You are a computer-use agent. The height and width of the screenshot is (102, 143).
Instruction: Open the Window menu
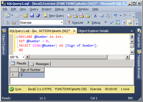tap(83, 9)
